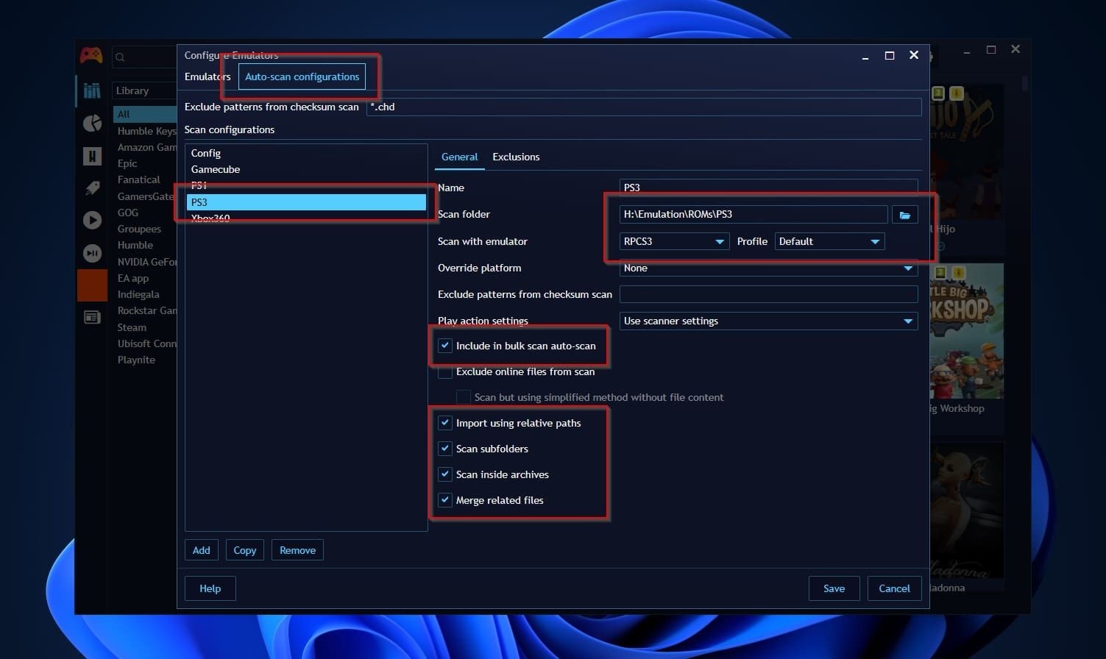Uncheck Import using relative paths
Image resolution: width=1106 pixels, height=659 pixels.
[x=445, y=423]
